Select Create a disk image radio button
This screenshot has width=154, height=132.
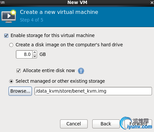(x=11, y=45)
